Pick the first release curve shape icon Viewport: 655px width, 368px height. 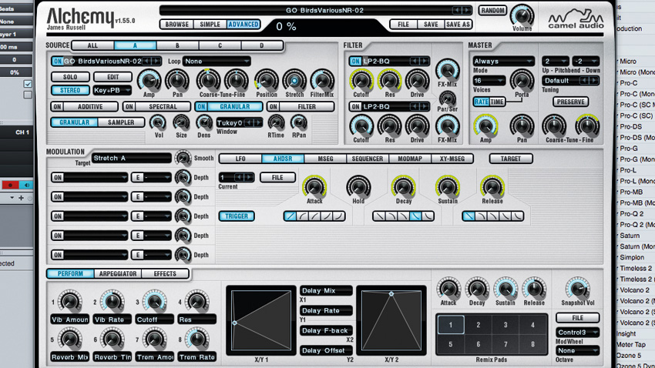point(469,216)
